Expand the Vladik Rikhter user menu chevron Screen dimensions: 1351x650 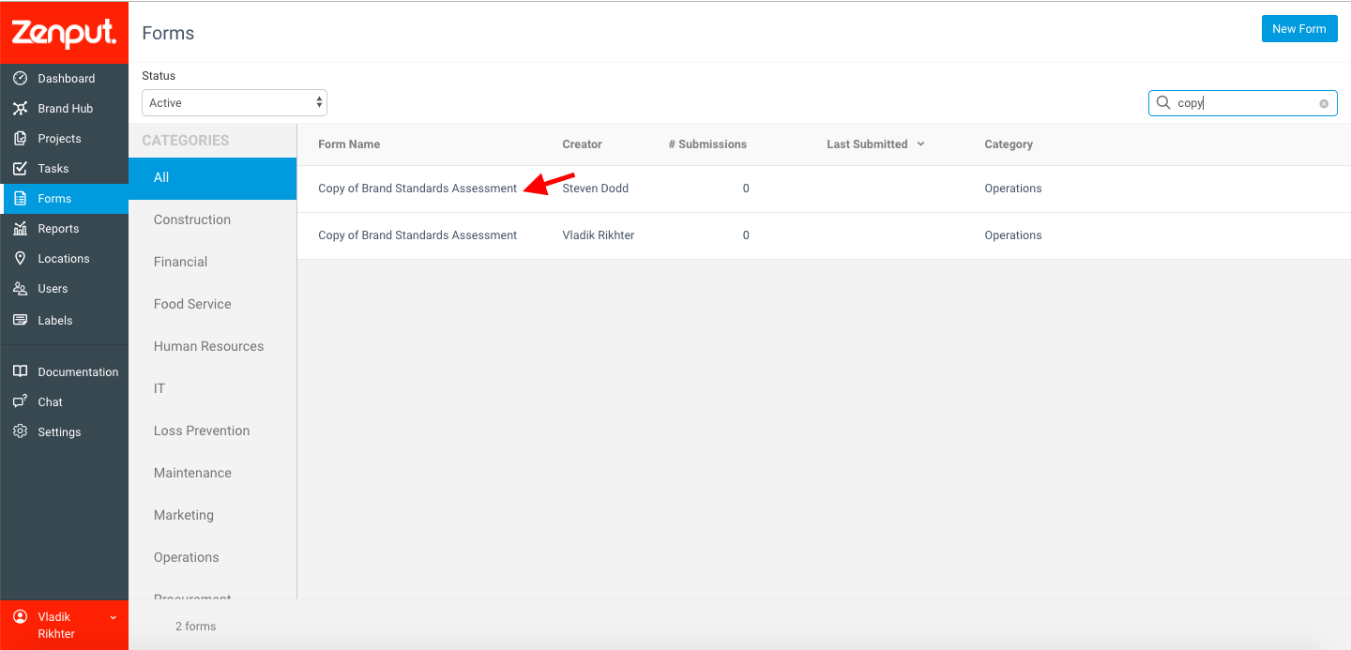(x=114, y=617)
